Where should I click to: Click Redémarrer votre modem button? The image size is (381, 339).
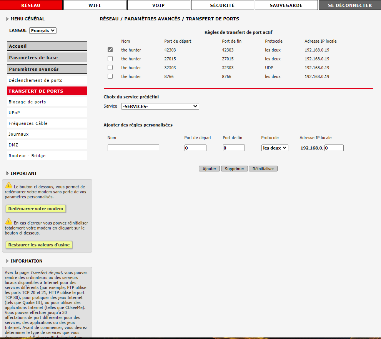36,209
